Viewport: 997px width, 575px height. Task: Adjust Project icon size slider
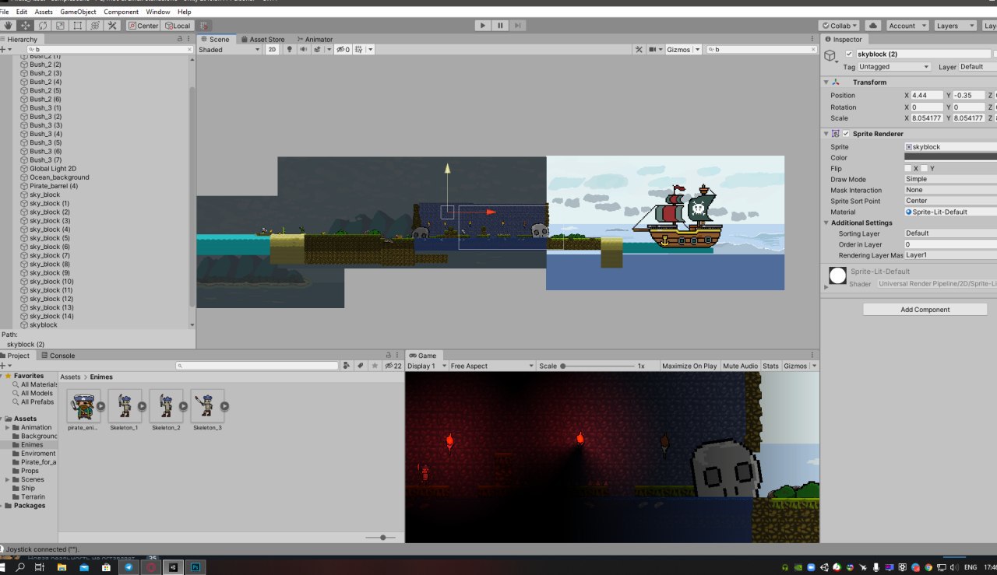click(382, 538)
